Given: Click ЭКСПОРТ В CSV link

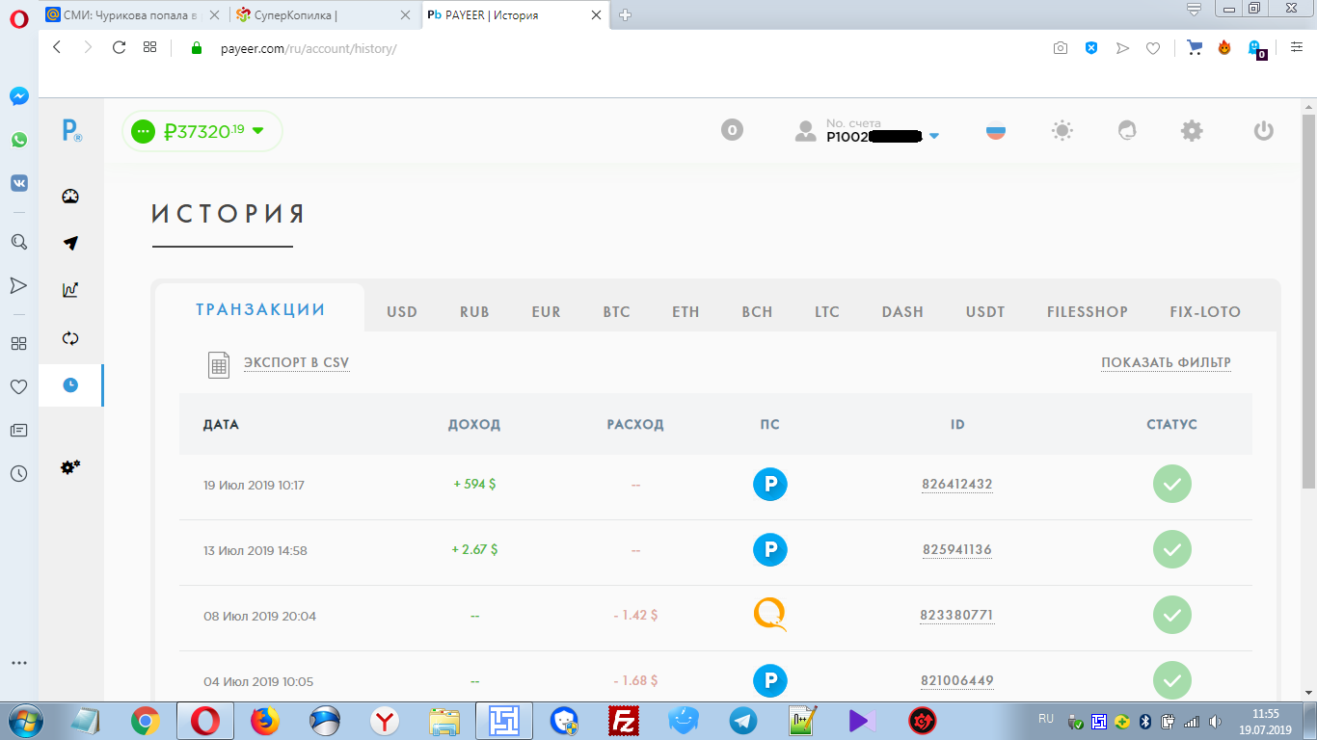Looking at the screenshot, I should [x=296, y=363].
